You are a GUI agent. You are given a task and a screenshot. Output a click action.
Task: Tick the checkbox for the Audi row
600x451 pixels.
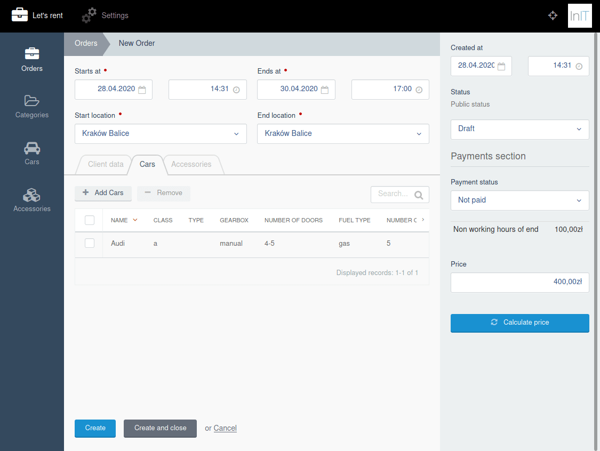(90, 243)
